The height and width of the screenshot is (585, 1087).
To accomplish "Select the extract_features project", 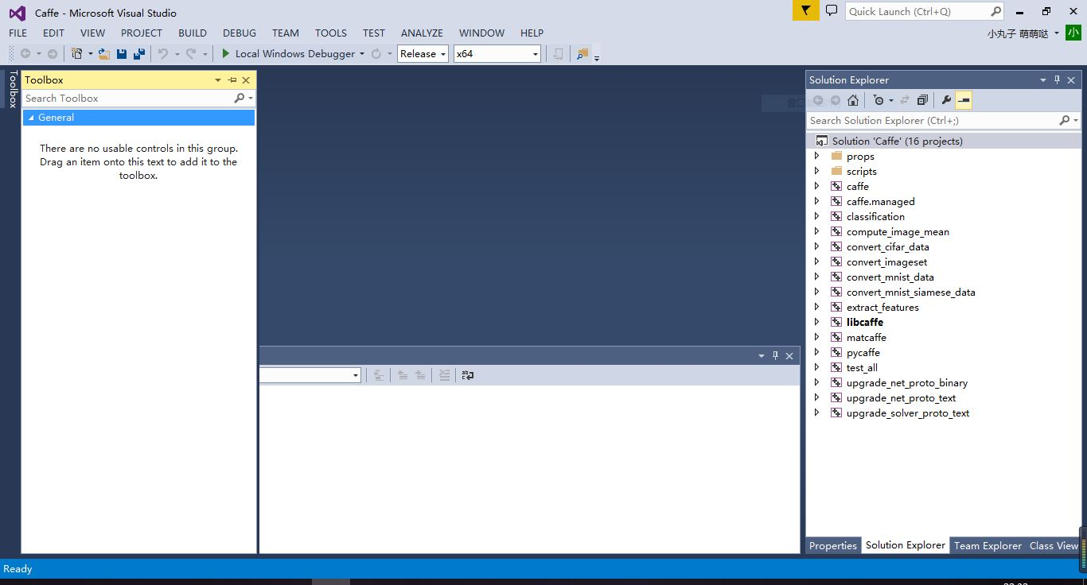I will [882, 307].
